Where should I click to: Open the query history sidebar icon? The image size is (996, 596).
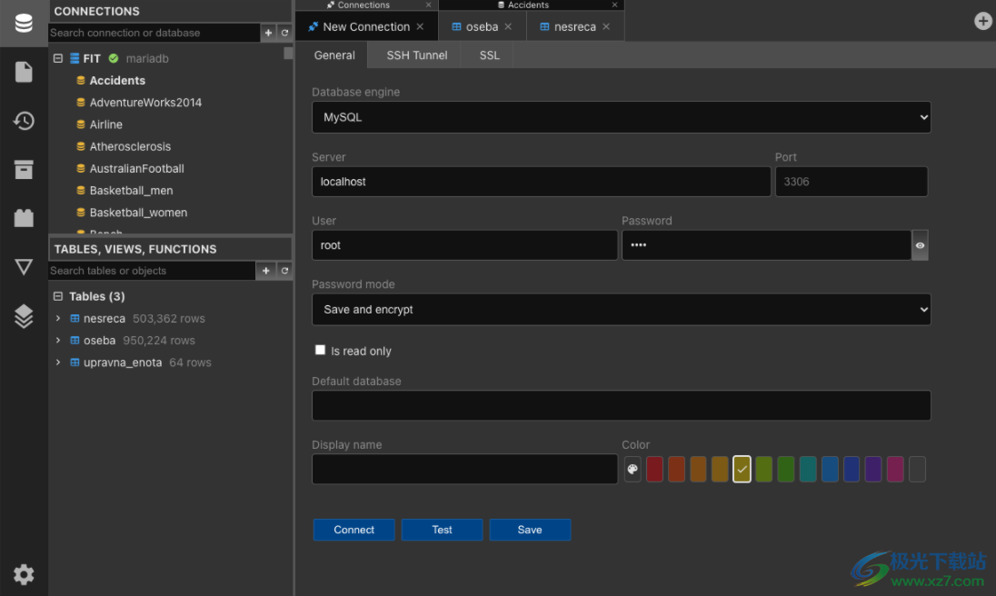24,121
